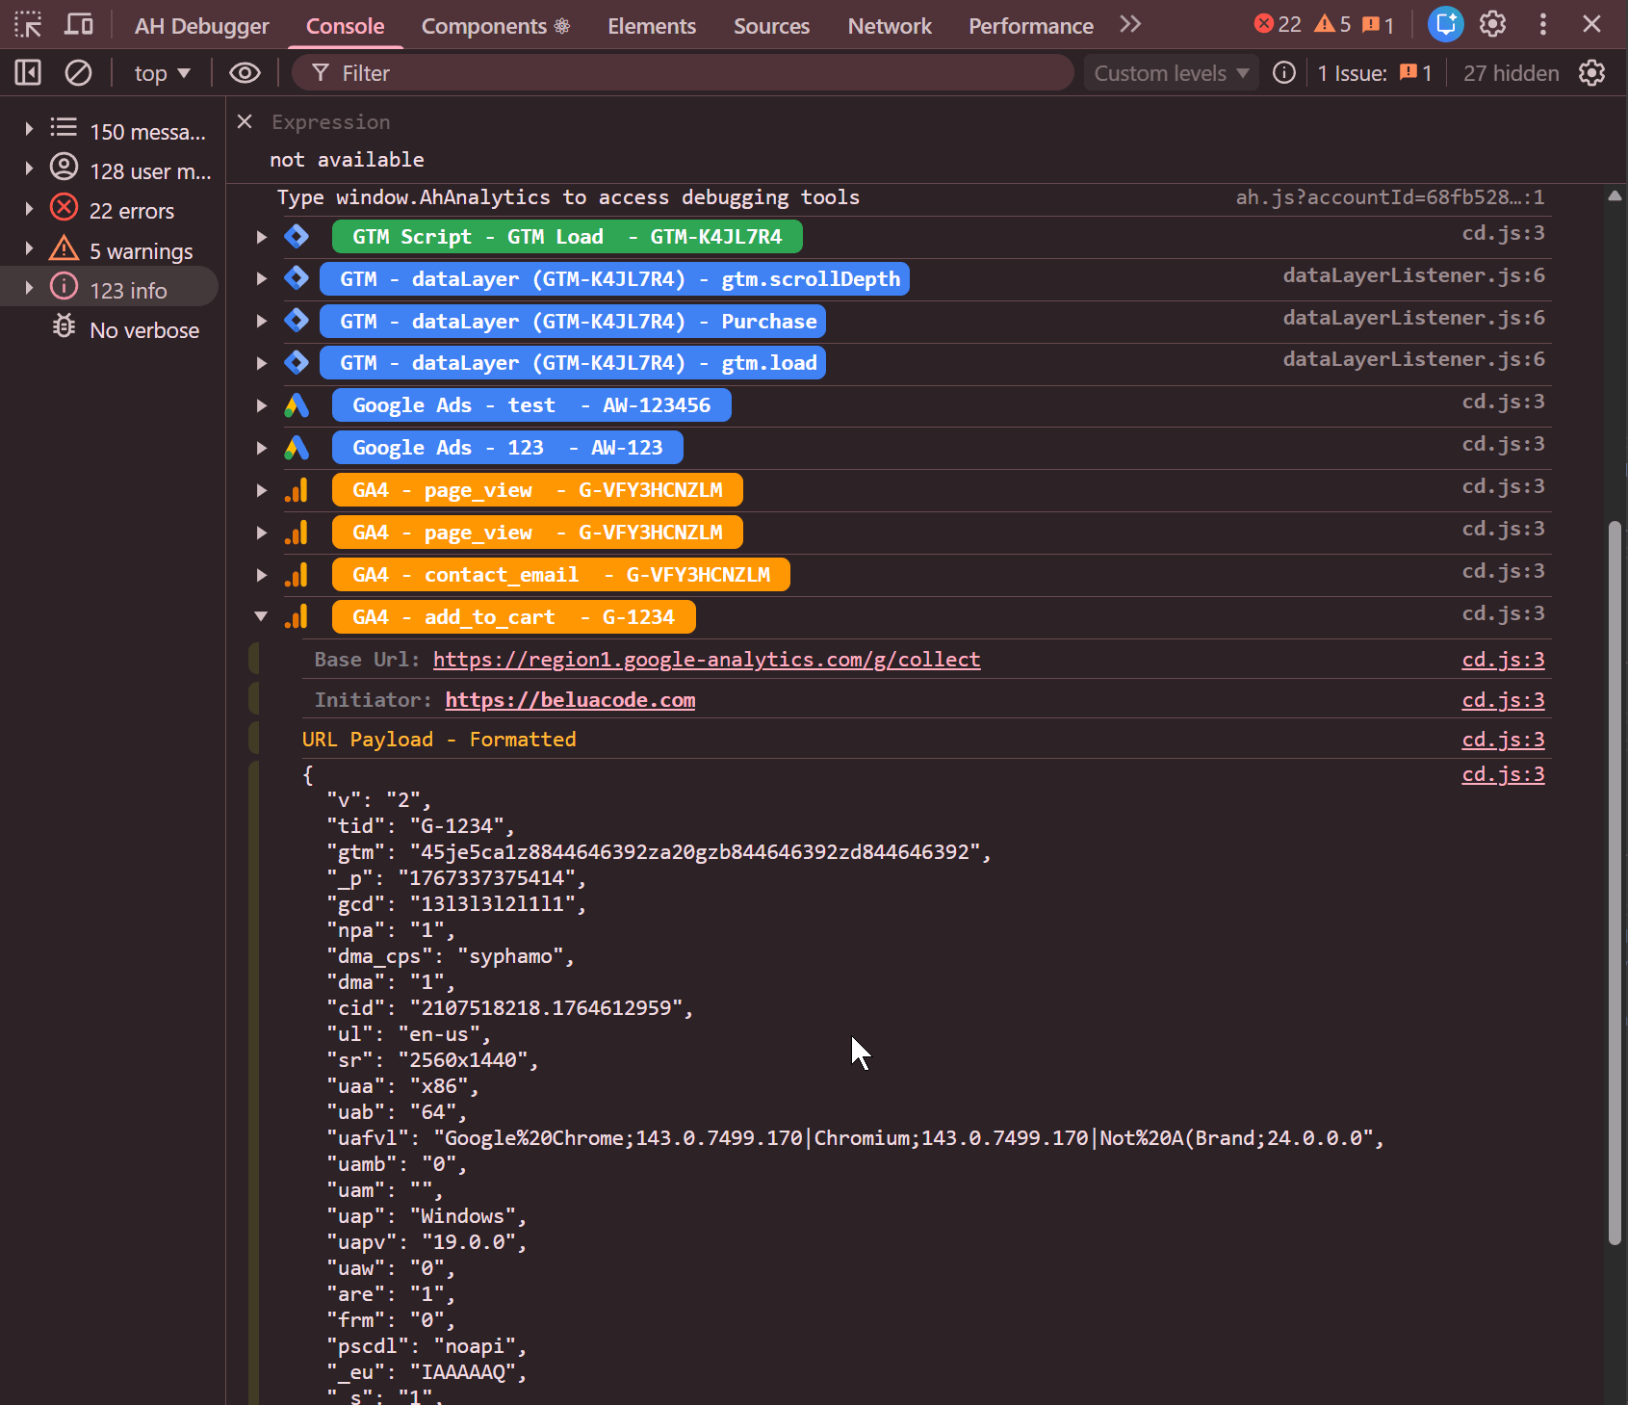Switch to the Network tab
The image size is (1628, 1405).
889,26
